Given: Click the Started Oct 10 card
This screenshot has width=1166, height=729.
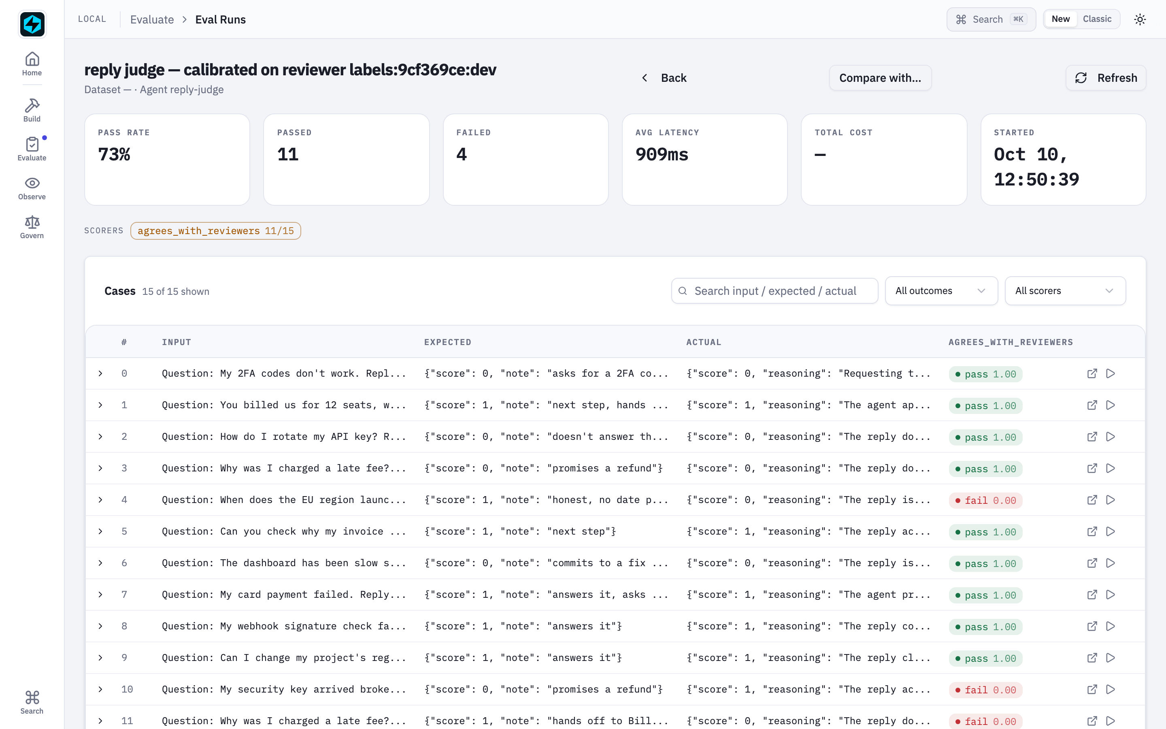Looking at the screenshot, I should click(1063, 160).
